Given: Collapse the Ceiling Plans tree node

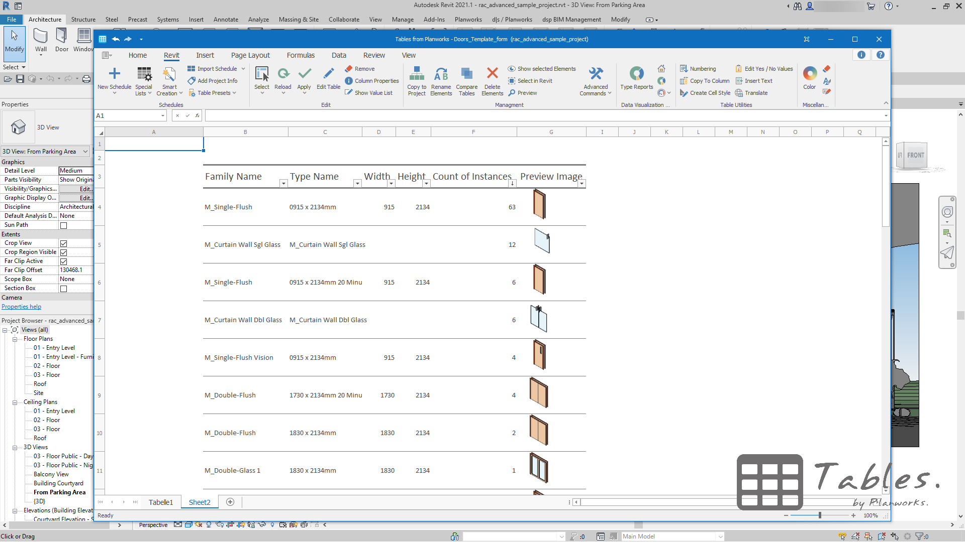Looking at the screenshot, I should (x=15, y=402).
